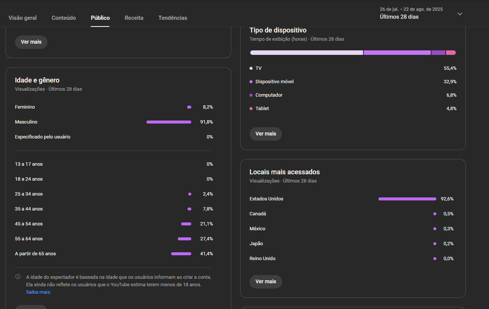Screen dimensions: 489x309
Task: Click the 91,8% Masculino value
Action: (x=207, y=122)
